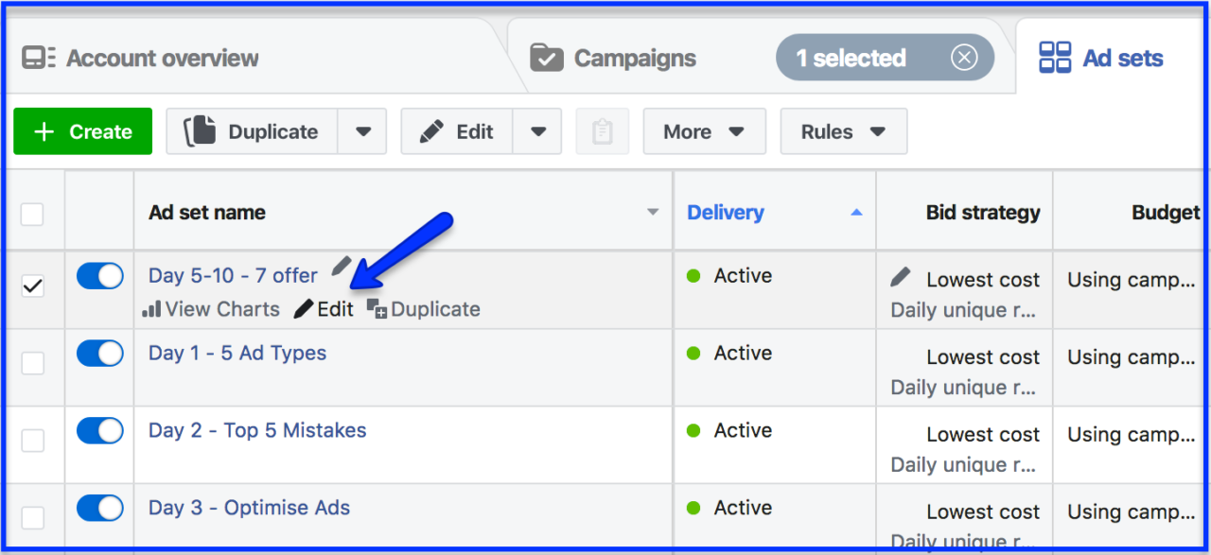Click the Campaigns folder icon
Screen dimensions: 1211x555
click(547, 58)
